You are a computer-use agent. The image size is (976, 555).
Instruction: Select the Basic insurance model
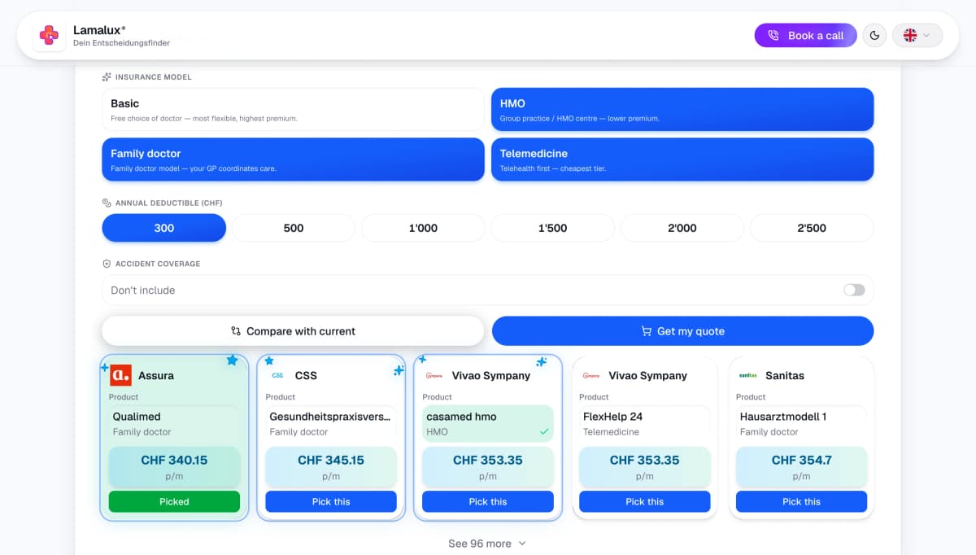tap(293, 109)
